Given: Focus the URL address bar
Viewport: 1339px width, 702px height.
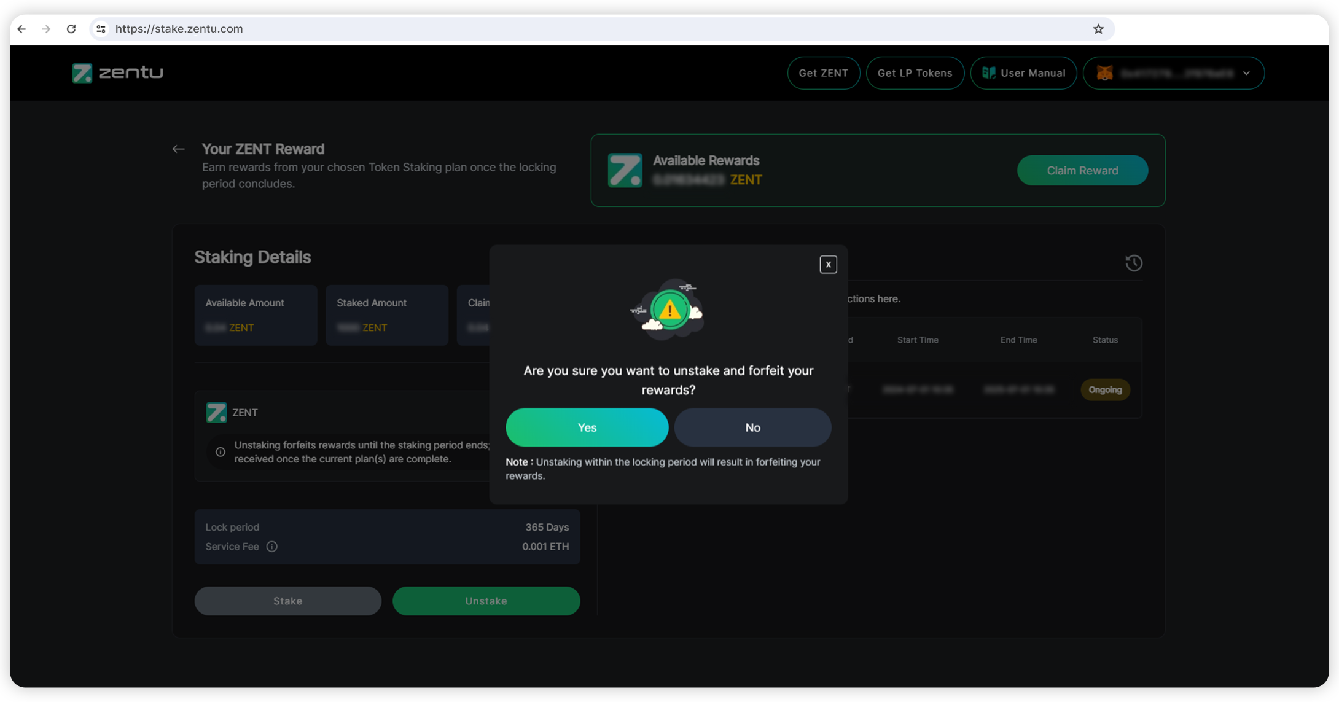Looking at the screenshot, I should [553, 29].
